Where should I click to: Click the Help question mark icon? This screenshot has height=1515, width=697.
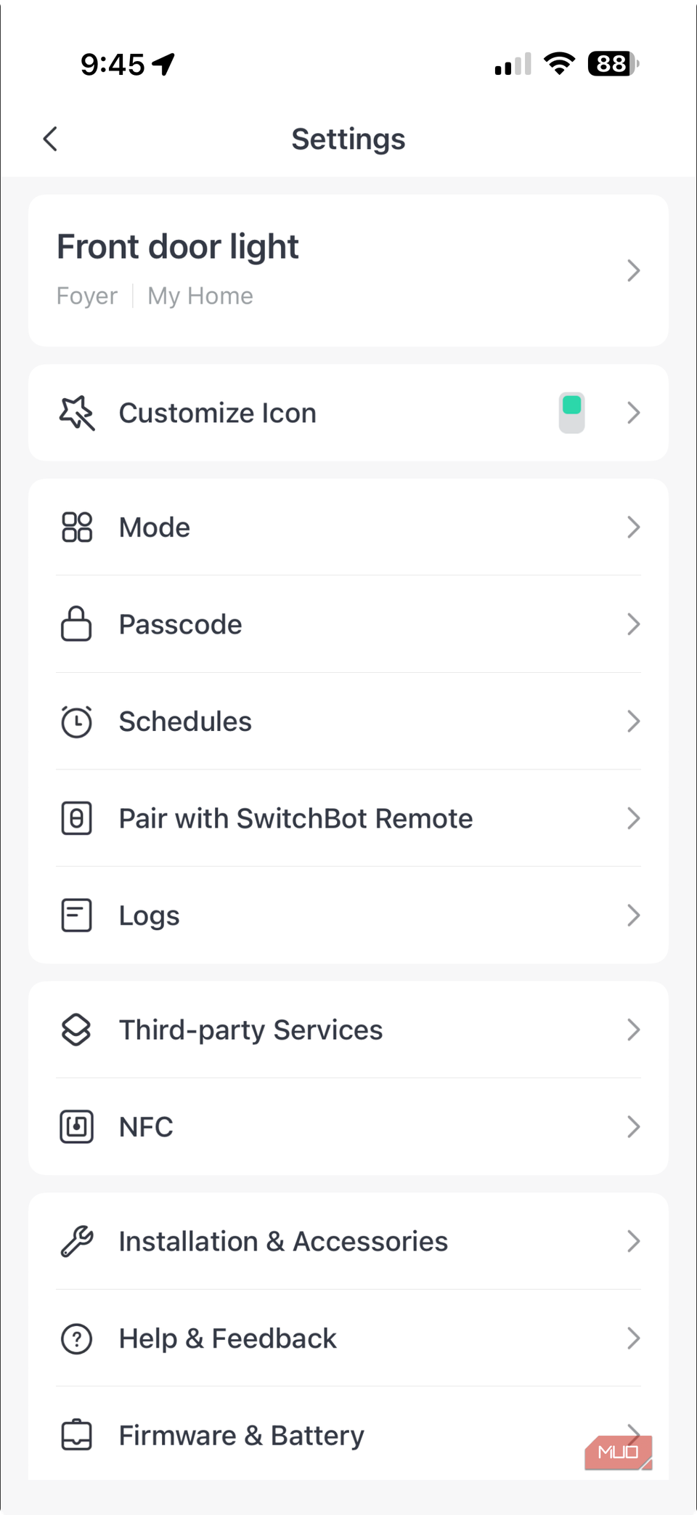point(76,1338)
